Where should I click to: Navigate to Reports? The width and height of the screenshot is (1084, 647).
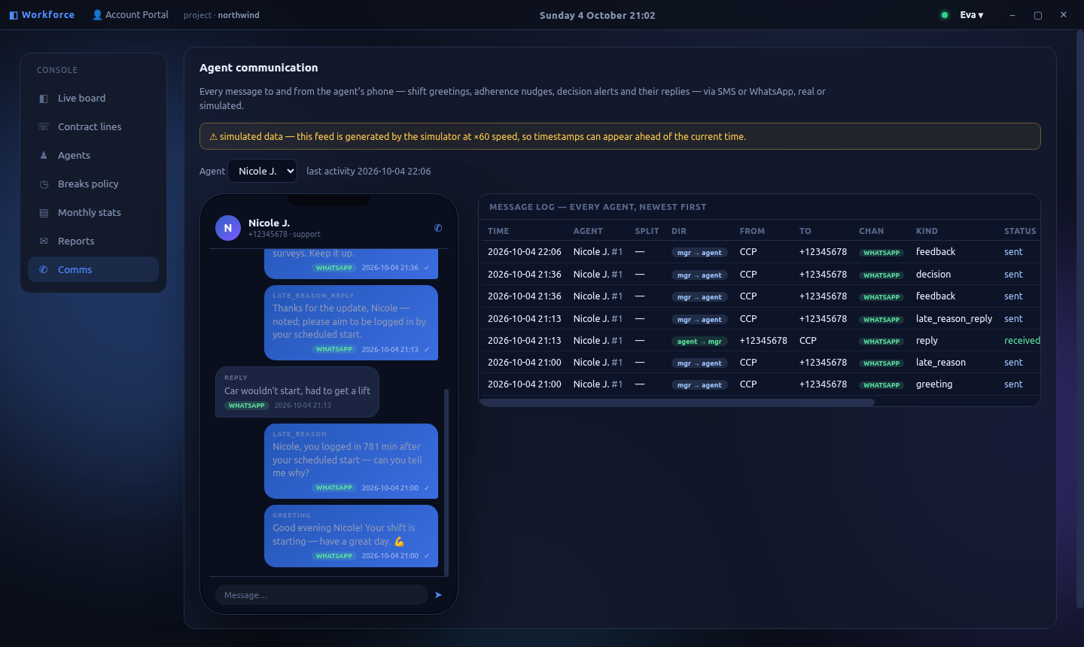(x=93, y=241)
